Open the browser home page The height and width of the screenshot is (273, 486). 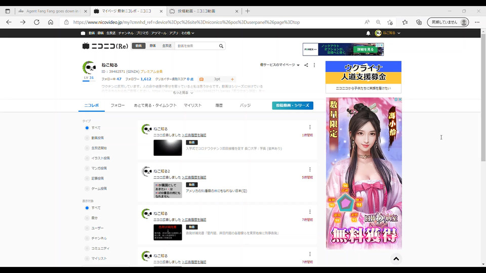point(51,22)
